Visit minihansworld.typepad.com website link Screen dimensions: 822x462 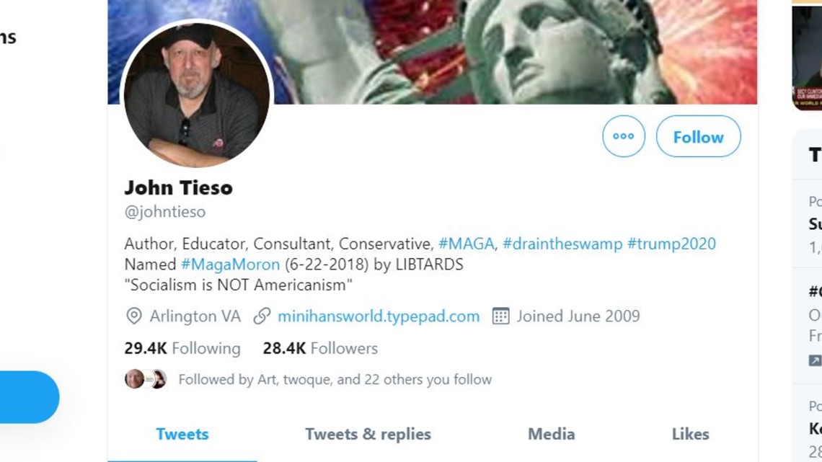tap(379, 316)
